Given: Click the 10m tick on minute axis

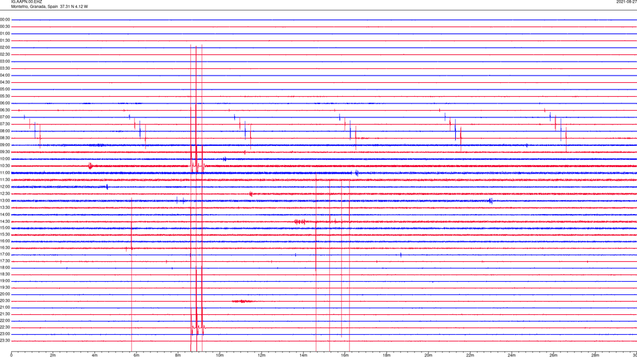Looking at the screenshot, I should [220, 355].
